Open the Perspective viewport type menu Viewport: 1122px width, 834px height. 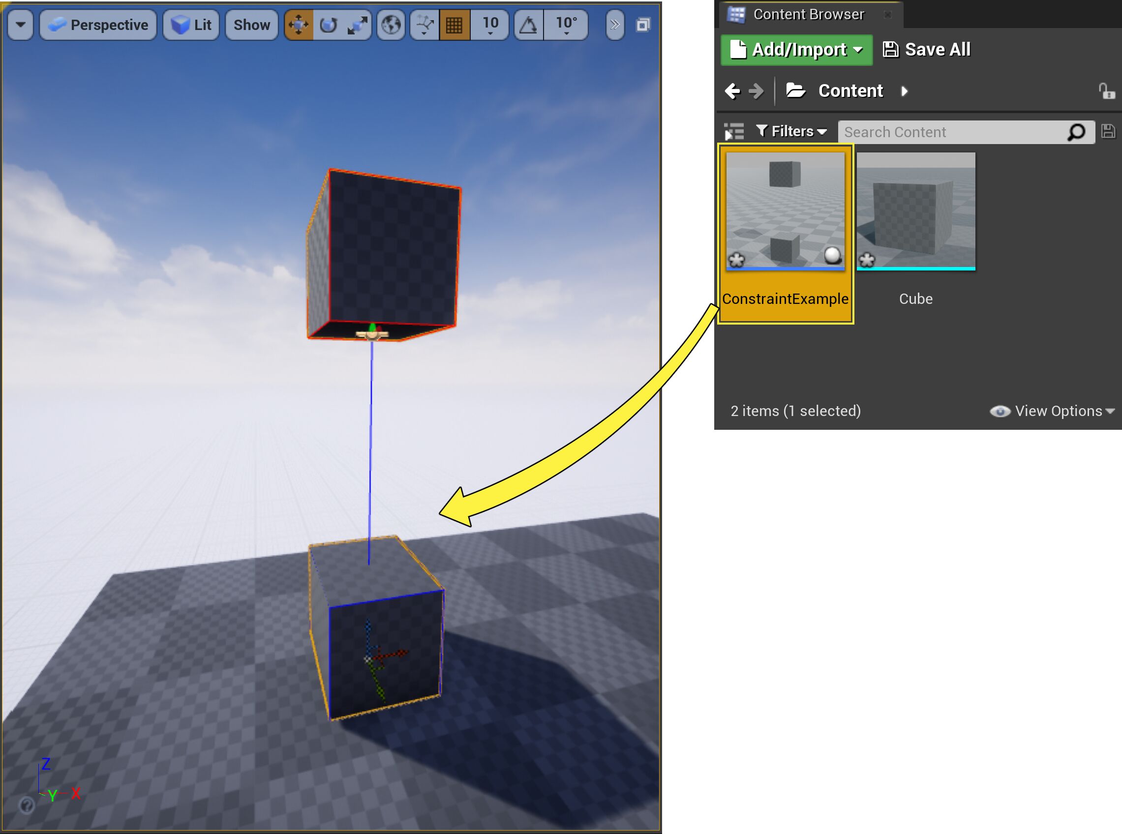click(x=99, y=25)
